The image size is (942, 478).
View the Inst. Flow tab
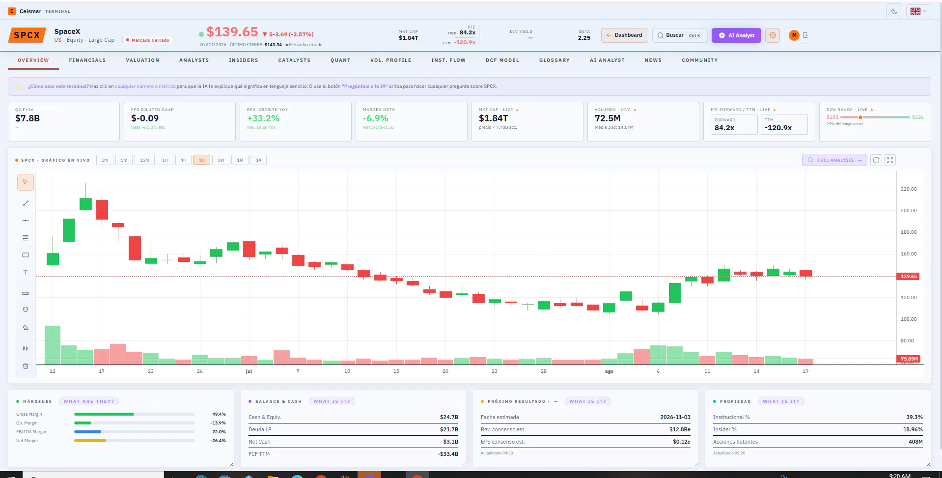coord(448,60)
